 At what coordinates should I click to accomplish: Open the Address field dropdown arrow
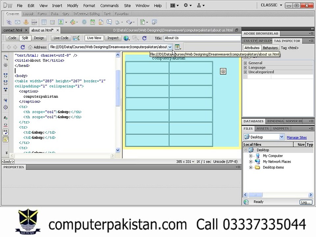(170, 47)
